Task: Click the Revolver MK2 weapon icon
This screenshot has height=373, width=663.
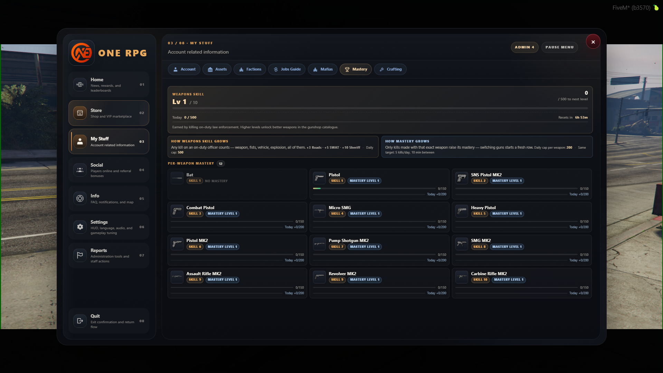Action: [x=319, y=277]
